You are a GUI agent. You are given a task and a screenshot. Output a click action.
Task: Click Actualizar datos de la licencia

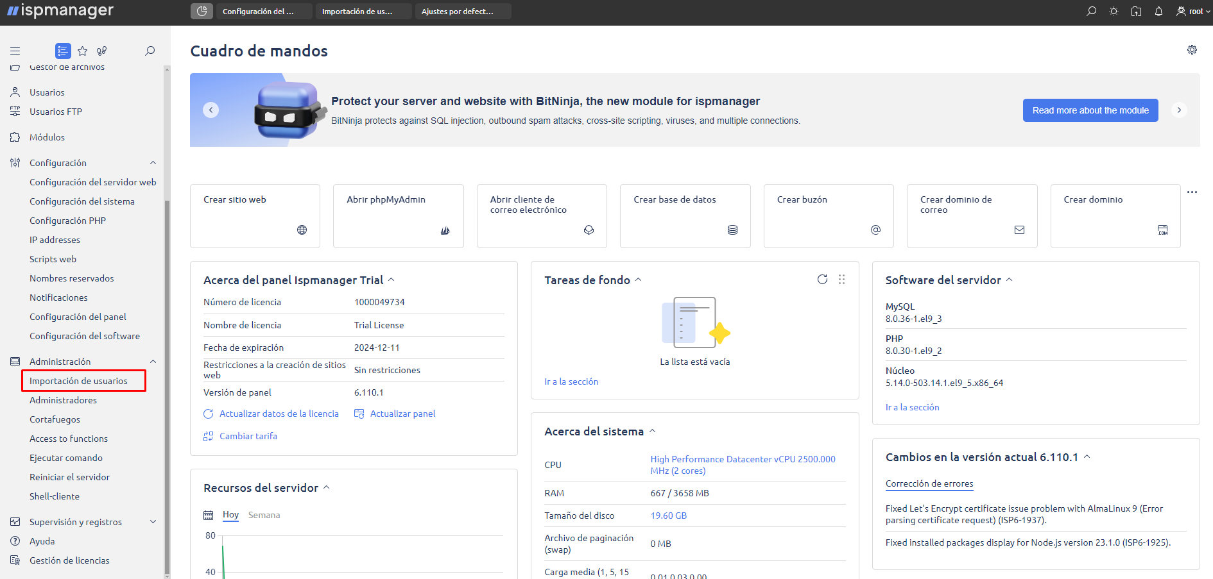tap(271, 414)
